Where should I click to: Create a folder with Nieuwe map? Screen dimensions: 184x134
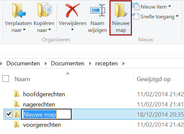121,18
